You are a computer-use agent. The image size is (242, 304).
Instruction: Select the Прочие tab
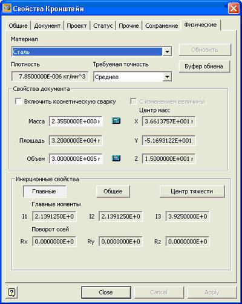pyautogui.click(x=129, y=26)
